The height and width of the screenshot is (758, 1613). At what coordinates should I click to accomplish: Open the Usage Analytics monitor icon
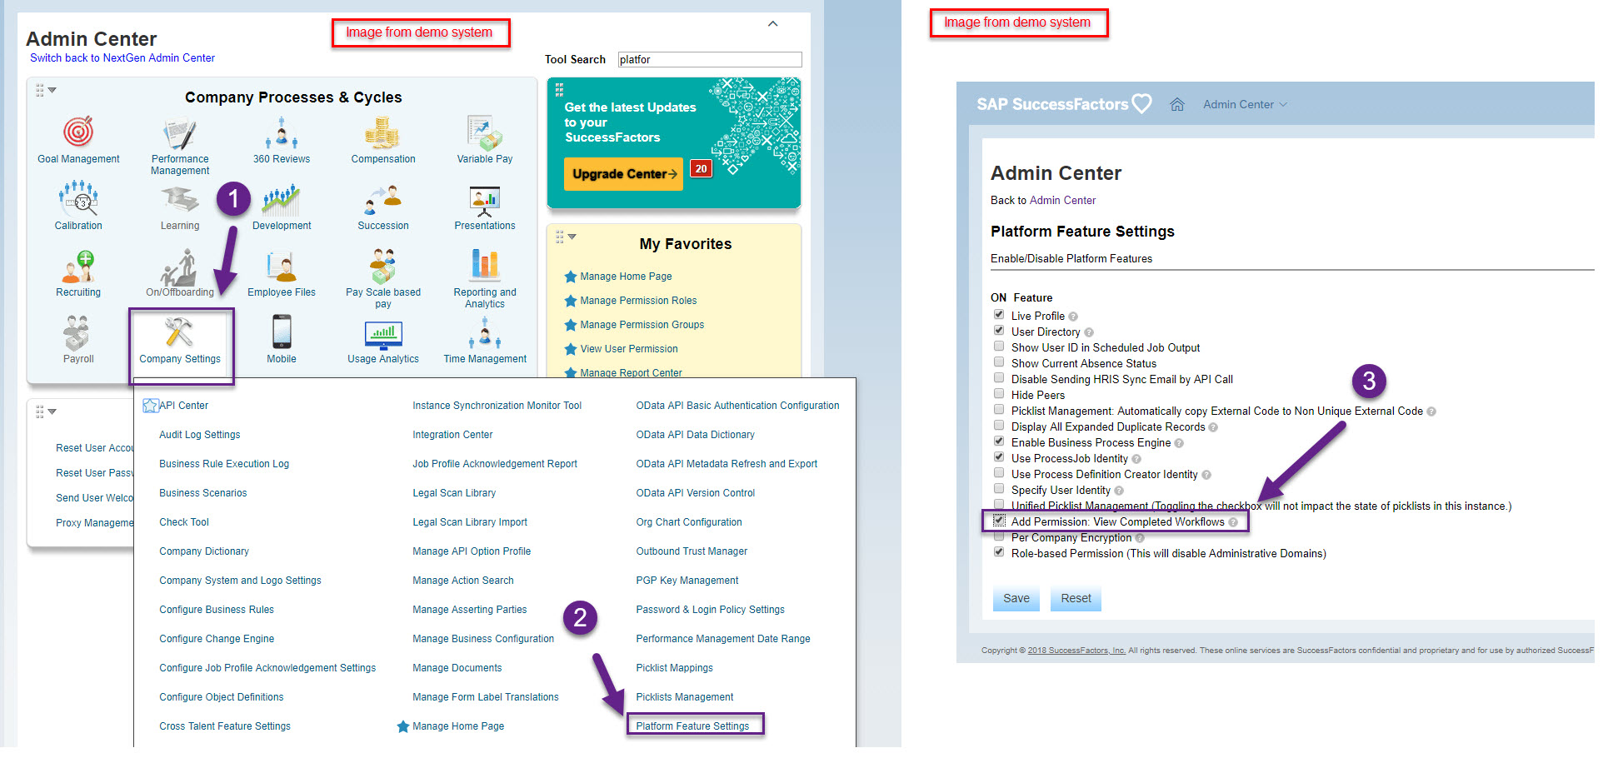click(383, 334)
